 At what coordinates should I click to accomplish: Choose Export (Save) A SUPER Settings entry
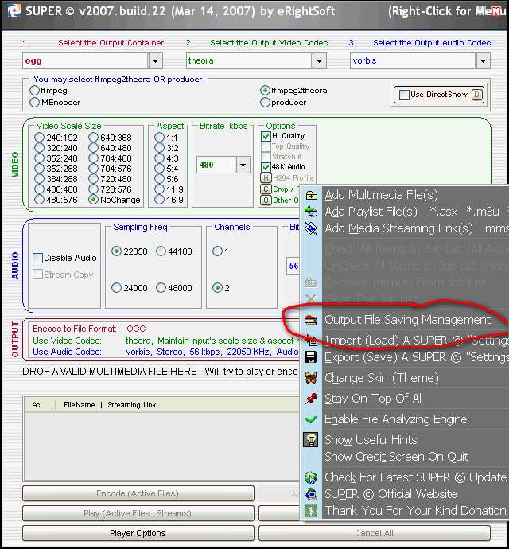coord(417,357)
